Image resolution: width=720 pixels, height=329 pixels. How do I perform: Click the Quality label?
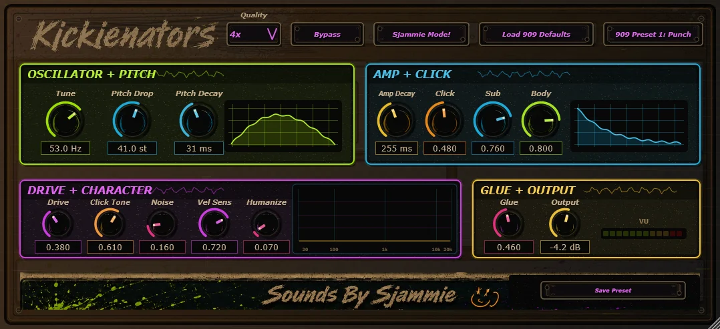(x=254, y=15)
